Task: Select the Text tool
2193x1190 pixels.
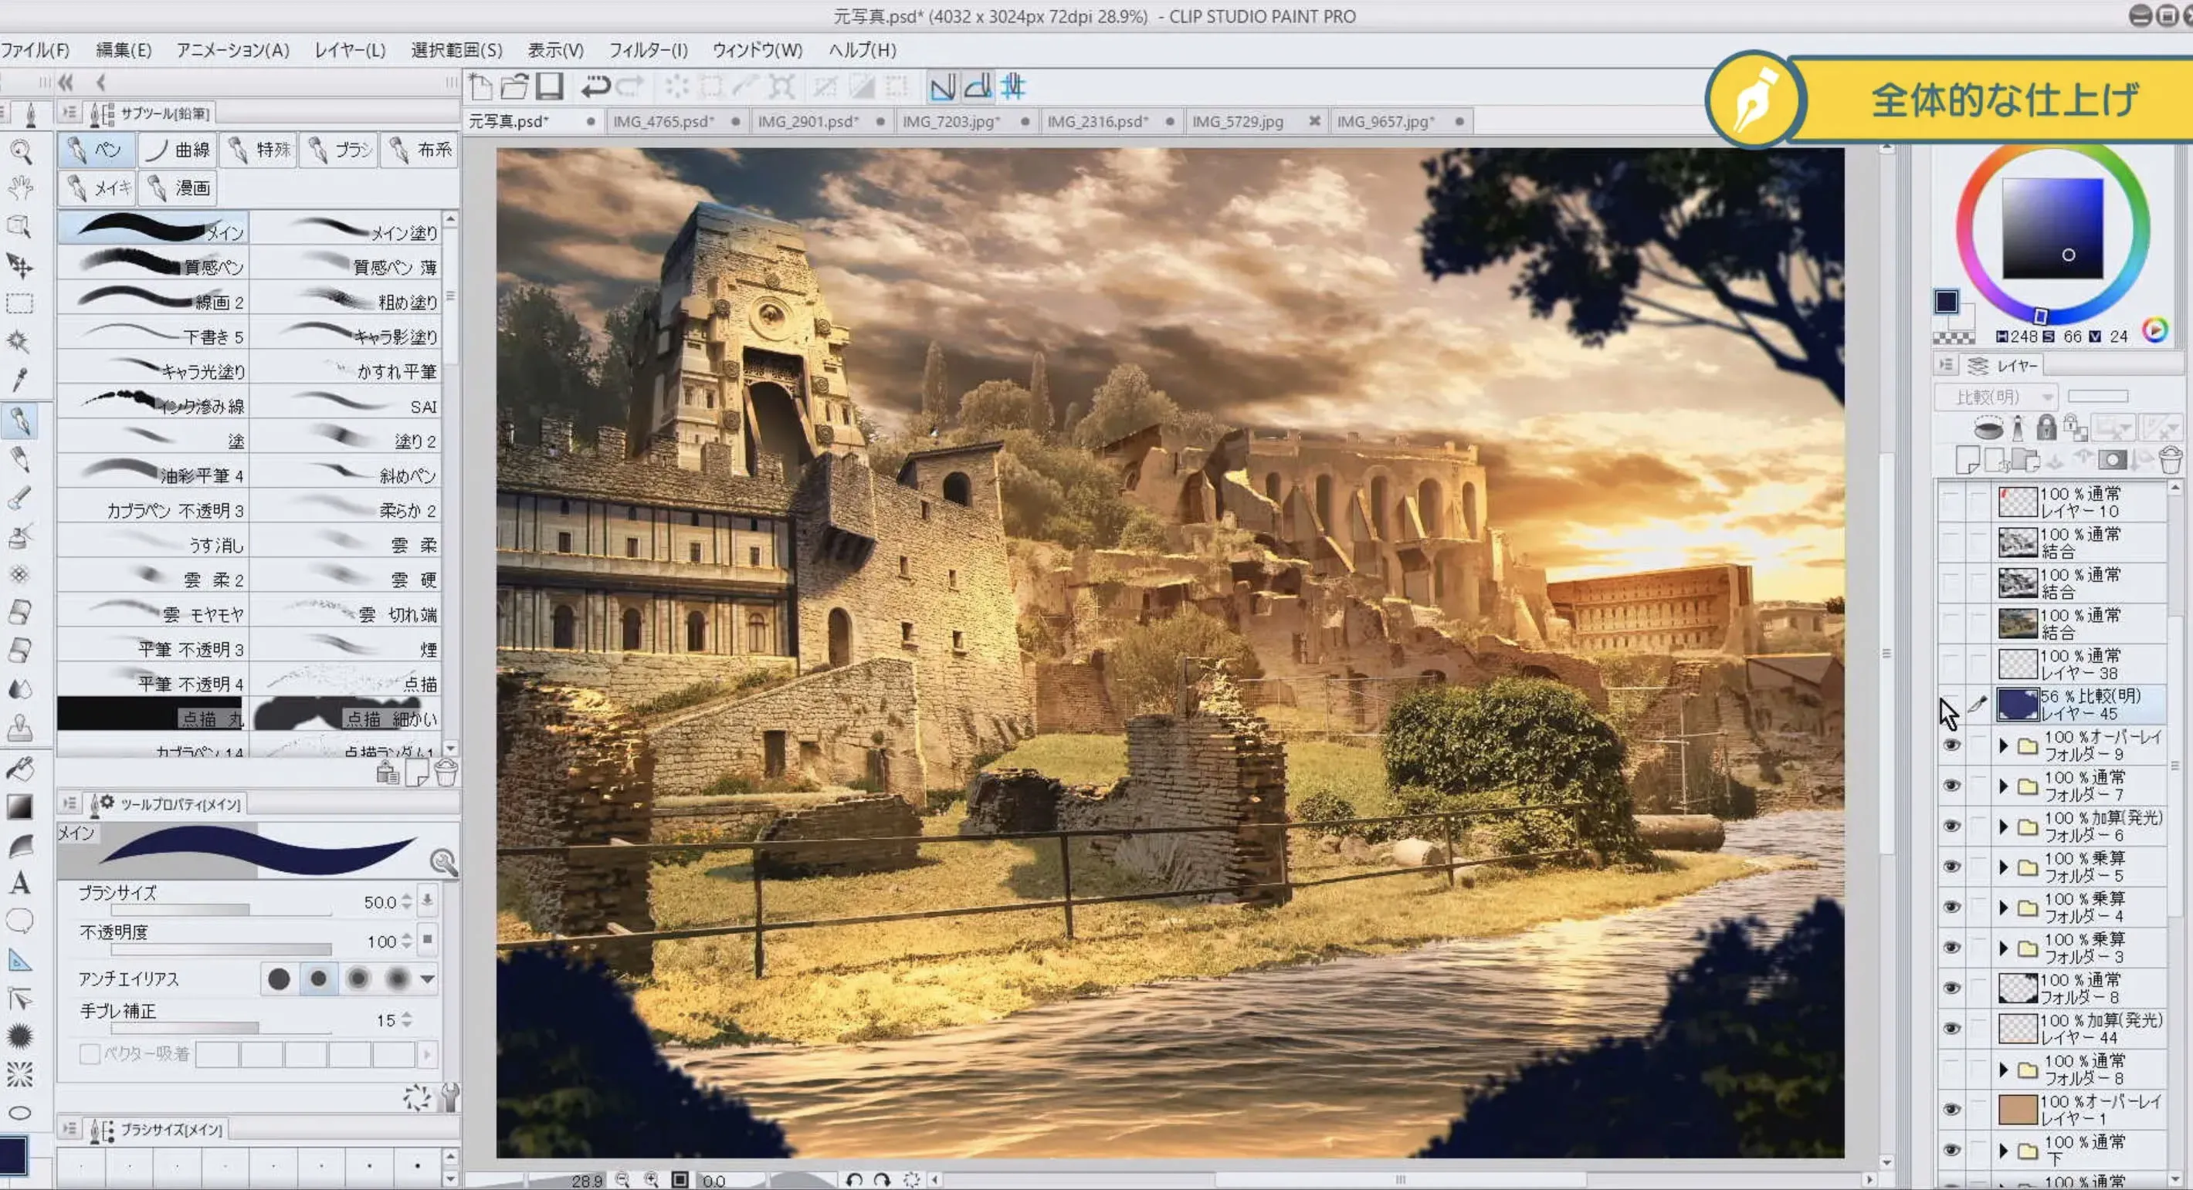Action: click(20, 883)
